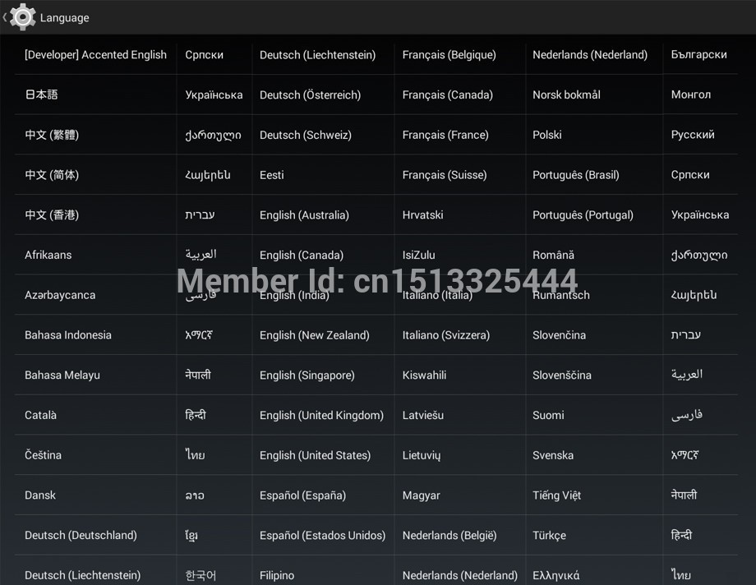Select English (United States) language
Image resolution: width=756 pixels, height=585 pixels.
point(315,455)
